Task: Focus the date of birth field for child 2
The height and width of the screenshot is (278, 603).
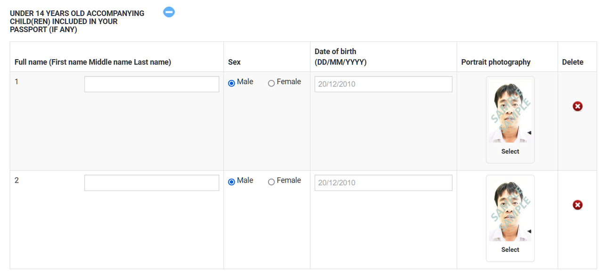Action: pos(383,183)
